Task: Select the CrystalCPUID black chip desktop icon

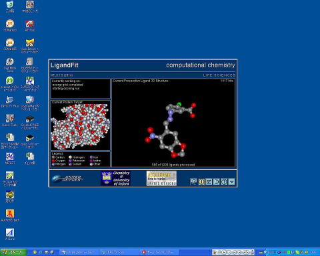Action: tap(30, 122)
